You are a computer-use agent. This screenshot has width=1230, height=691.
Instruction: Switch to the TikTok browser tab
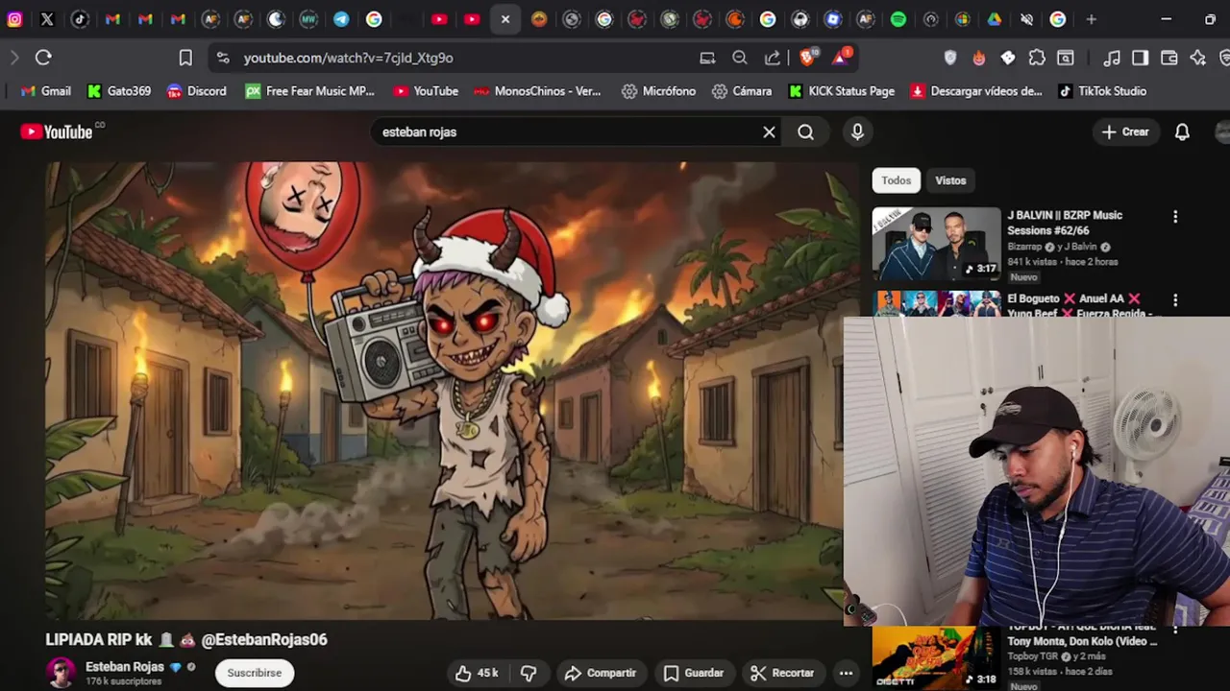tap(80, 19)
